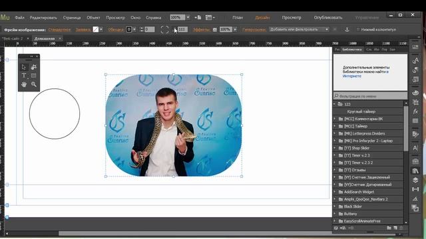Open the Справка menu
Screen dimensions: 426x239
pyautogui.click(x=154, y=18)
